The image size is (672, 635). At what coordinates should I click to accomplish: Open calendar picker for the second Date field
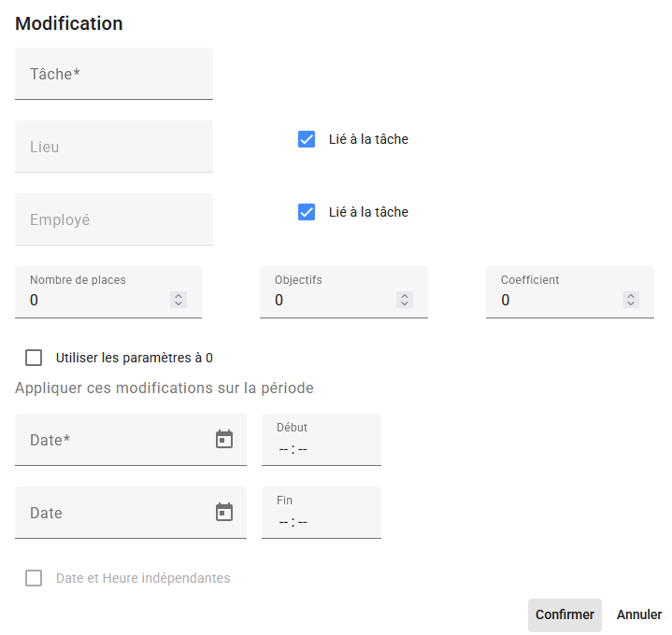coord(224,512)
